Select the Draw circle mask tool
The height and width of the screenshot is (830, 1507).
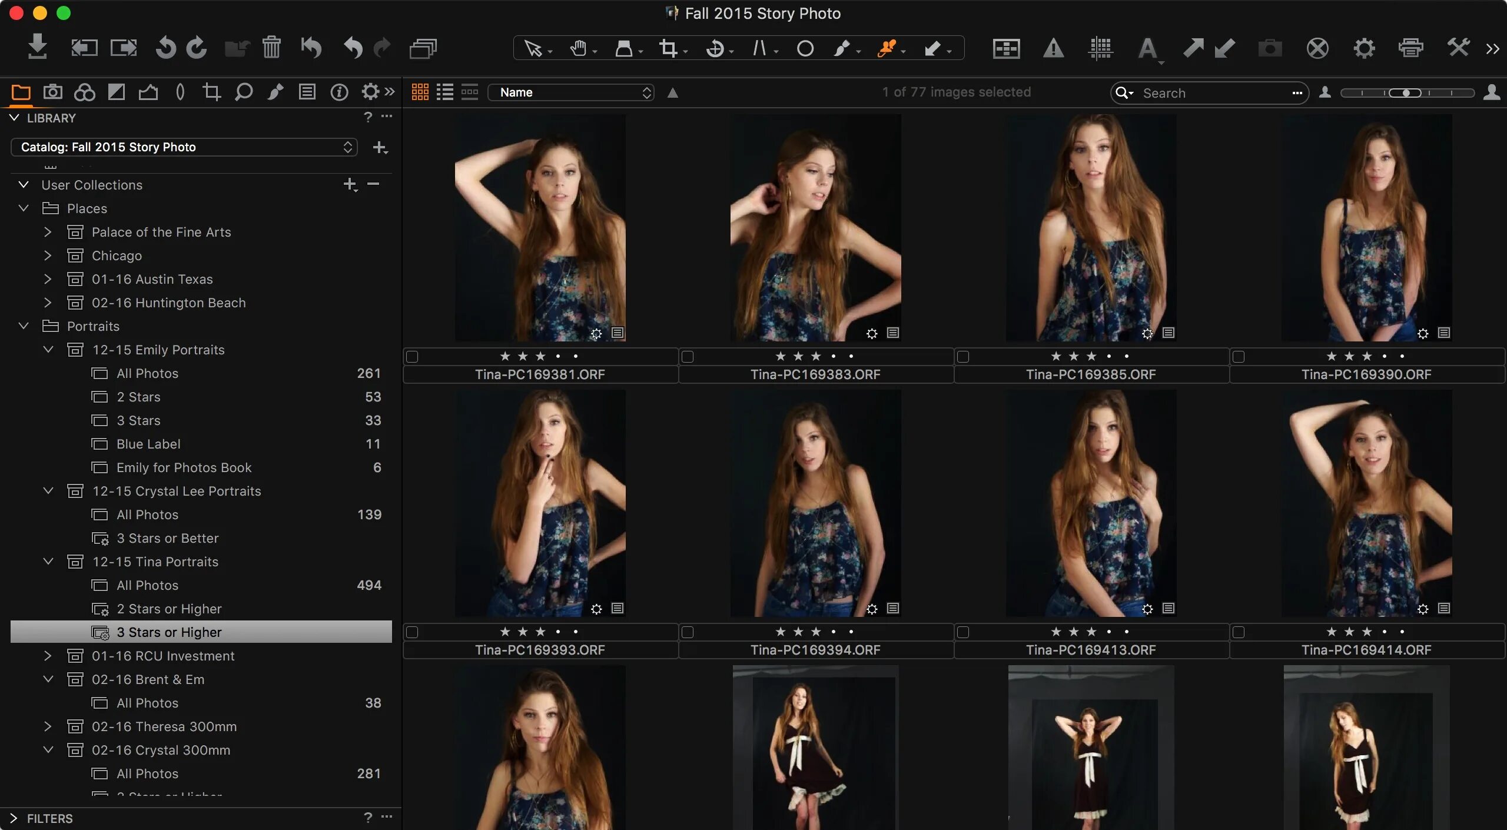(805, 48)
